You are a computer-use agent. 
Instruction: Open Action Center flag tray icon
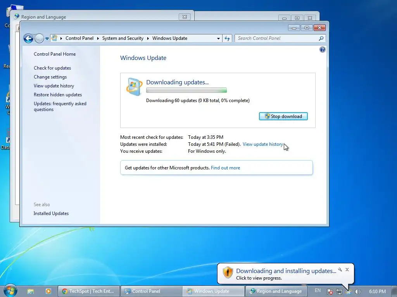(x=330, y=292)
